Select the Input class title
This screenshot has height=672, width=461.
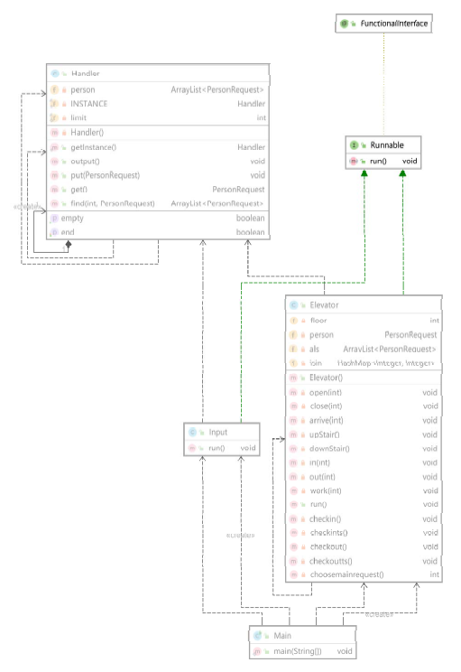point(218,432)
